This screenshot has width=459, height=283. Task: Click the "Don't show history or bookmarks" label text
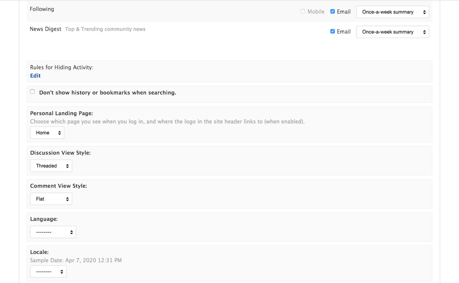(108, 93)
